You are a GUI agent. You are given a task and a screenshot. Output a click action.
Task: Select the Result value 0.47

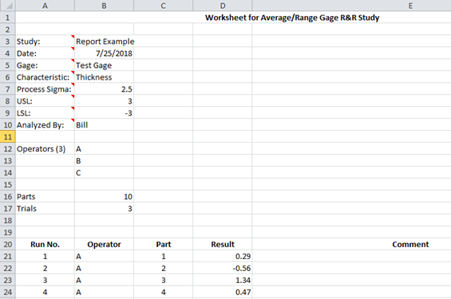(223, 292)
